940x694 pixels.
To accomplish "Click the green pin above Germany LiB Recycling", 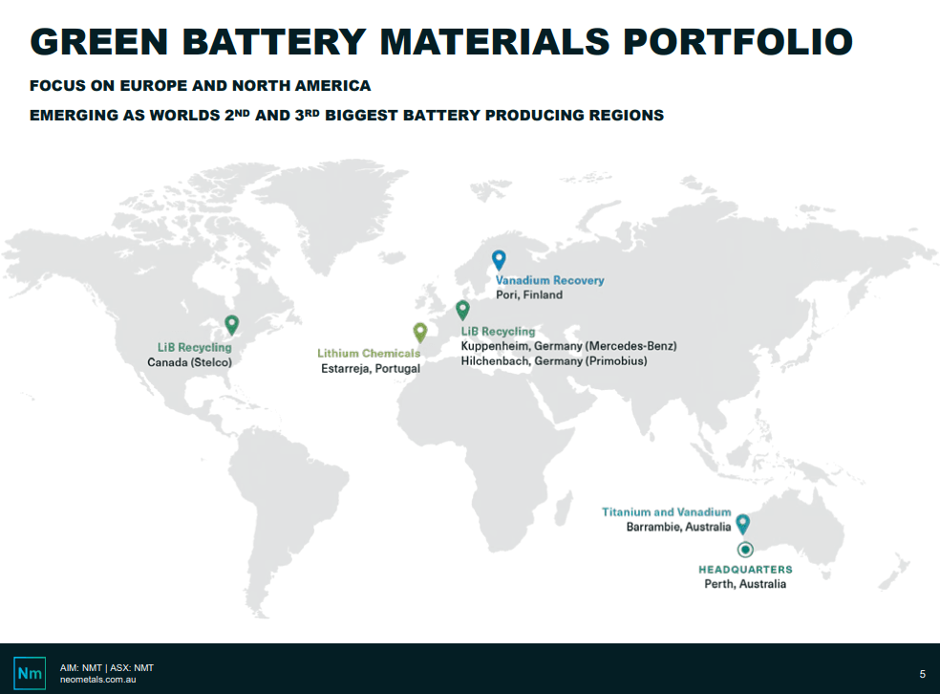I will 462,310.
